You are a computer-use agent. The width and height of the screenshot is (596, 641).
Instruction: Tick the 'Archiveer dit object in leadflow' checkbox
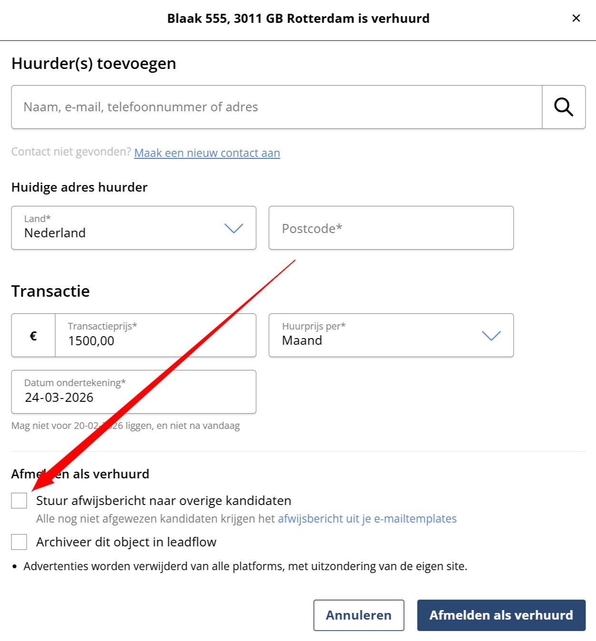click(x=19, y=542)
